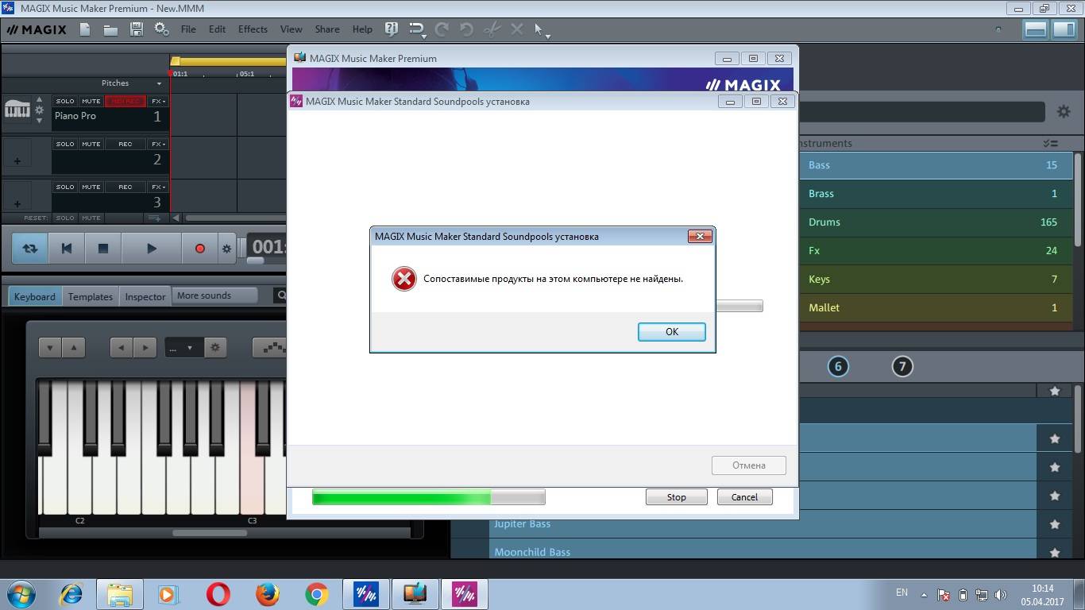Open the Share menu
Viewport: 1085px width, 610px height.
(327, 29)
